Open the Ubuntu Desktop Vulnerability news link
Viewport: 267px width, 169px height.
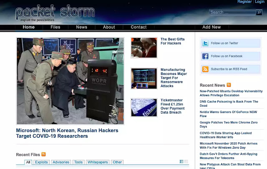231,93
